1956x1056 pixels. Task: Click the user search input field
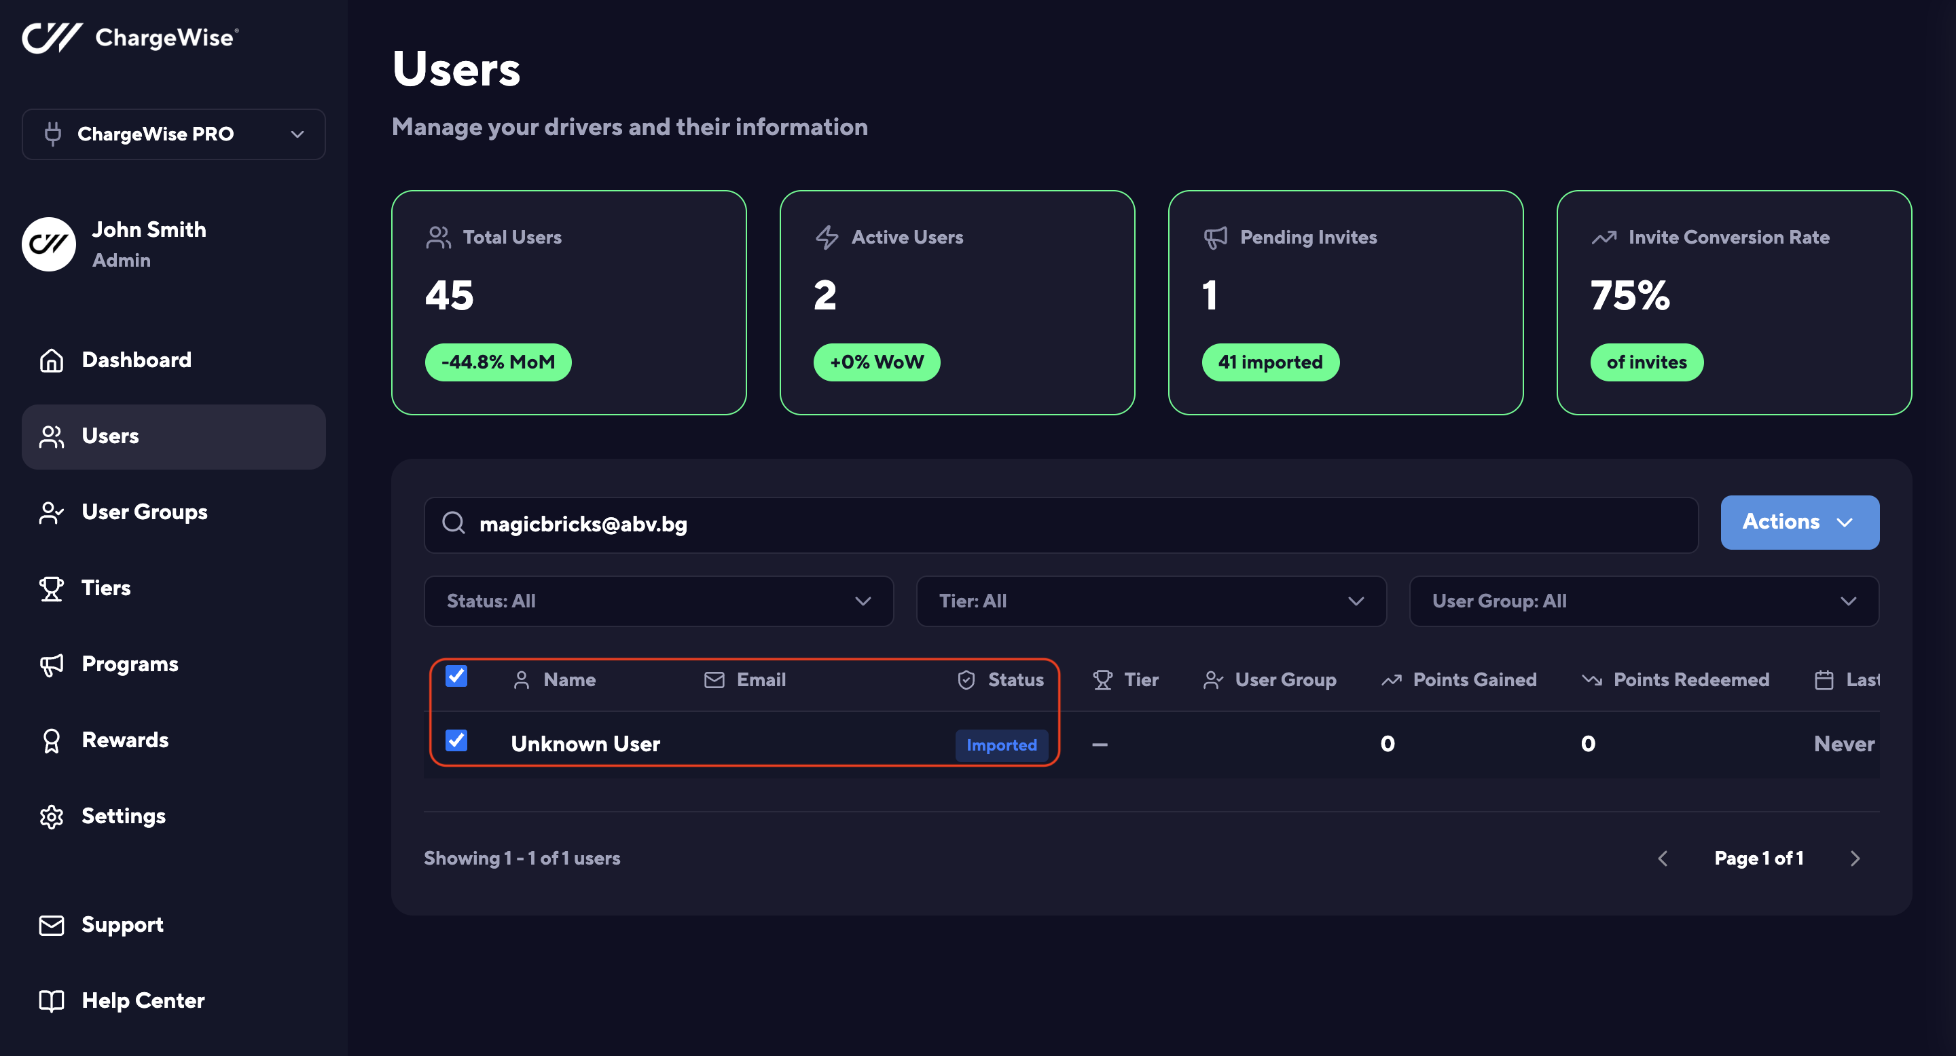[x=1063, y=524]
